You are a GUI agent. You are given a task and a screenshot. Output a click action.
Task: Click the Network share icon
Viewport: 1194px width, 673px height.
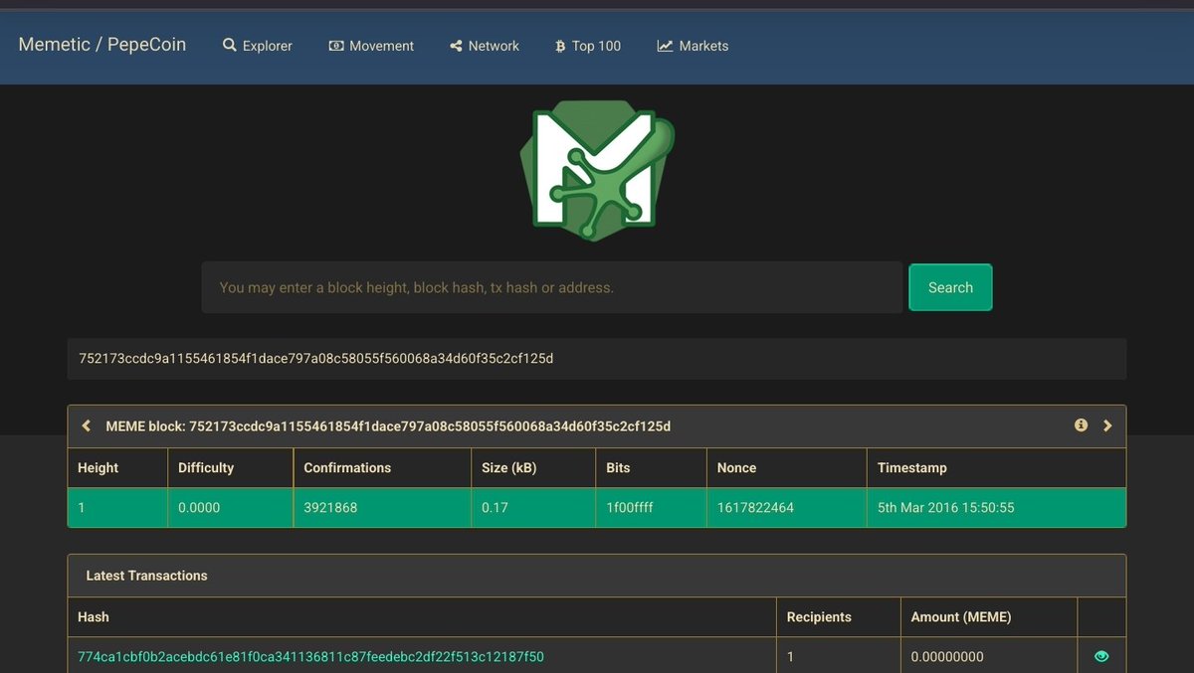click(456, 46)
